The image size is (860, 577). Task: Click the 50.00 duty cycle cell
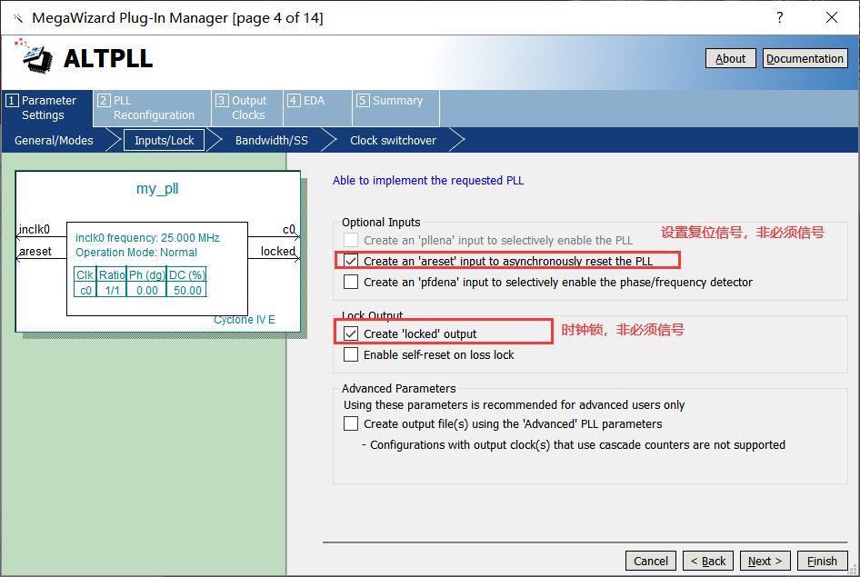187,291
